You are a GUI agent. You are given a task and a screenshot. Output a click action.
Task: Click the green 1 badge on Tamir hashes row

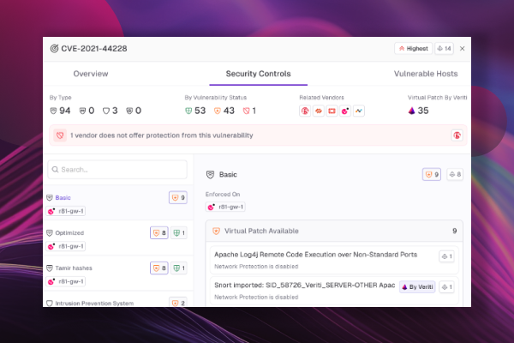[179, 268]
